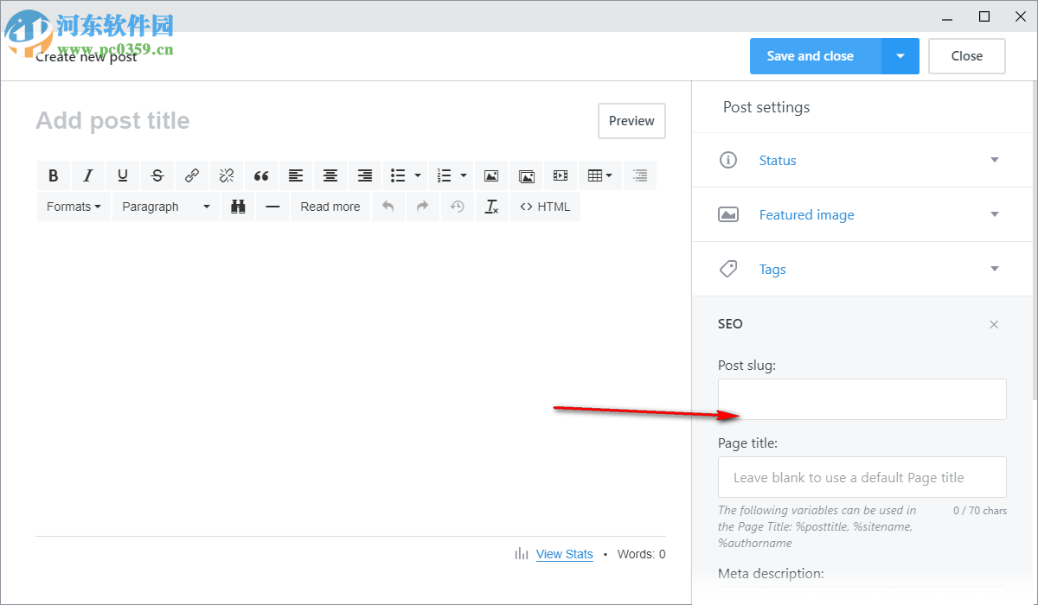The image size is (1038, 605).
Task: Click Save and close
Action: [815, 56]
